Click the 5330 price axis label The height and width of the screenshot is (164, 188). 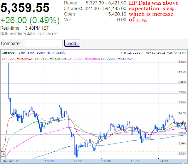[182, 153]
